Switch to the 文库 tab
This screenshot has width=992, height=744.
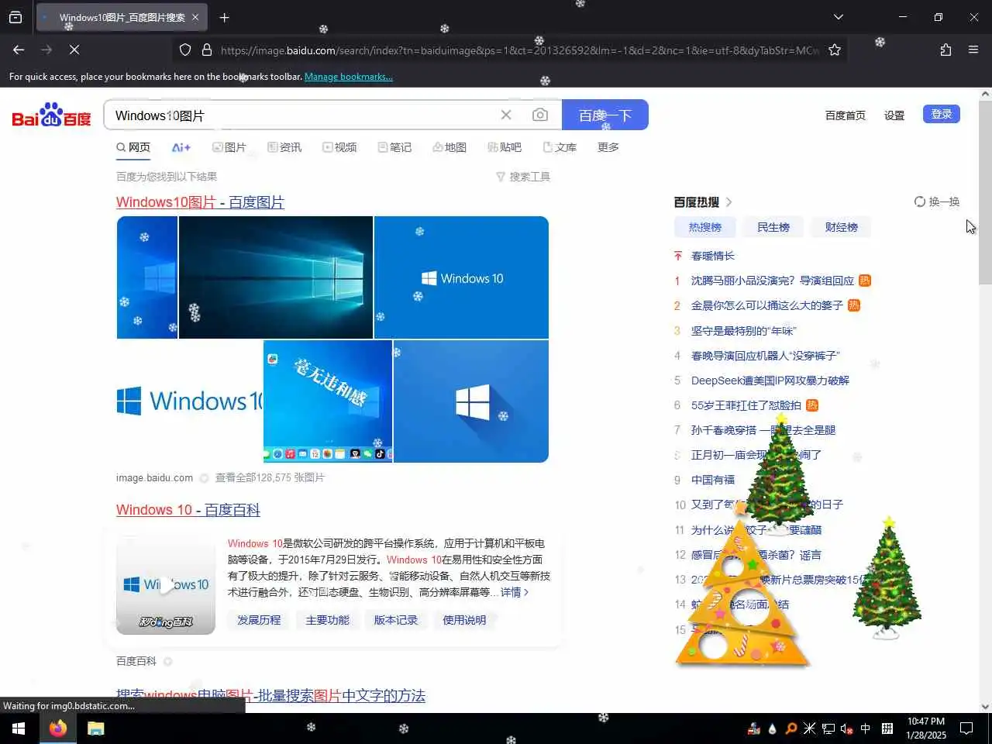point(560,147)
